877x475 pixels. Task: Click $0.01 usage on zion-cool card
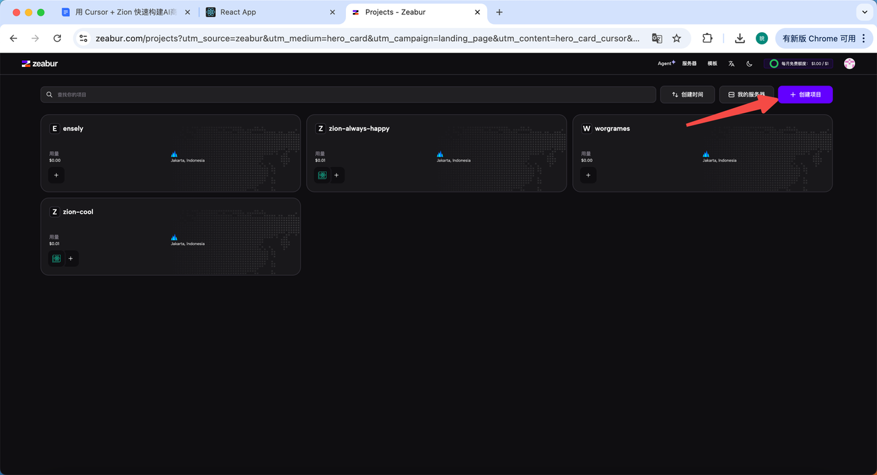(54, 244)
